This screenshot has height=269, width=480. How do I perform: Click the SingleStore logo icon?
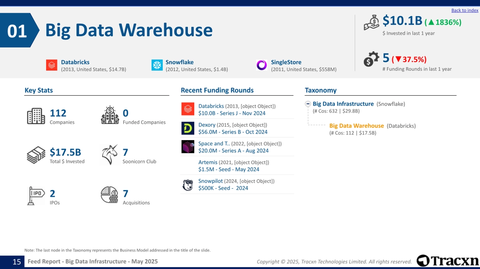(262, 65)
